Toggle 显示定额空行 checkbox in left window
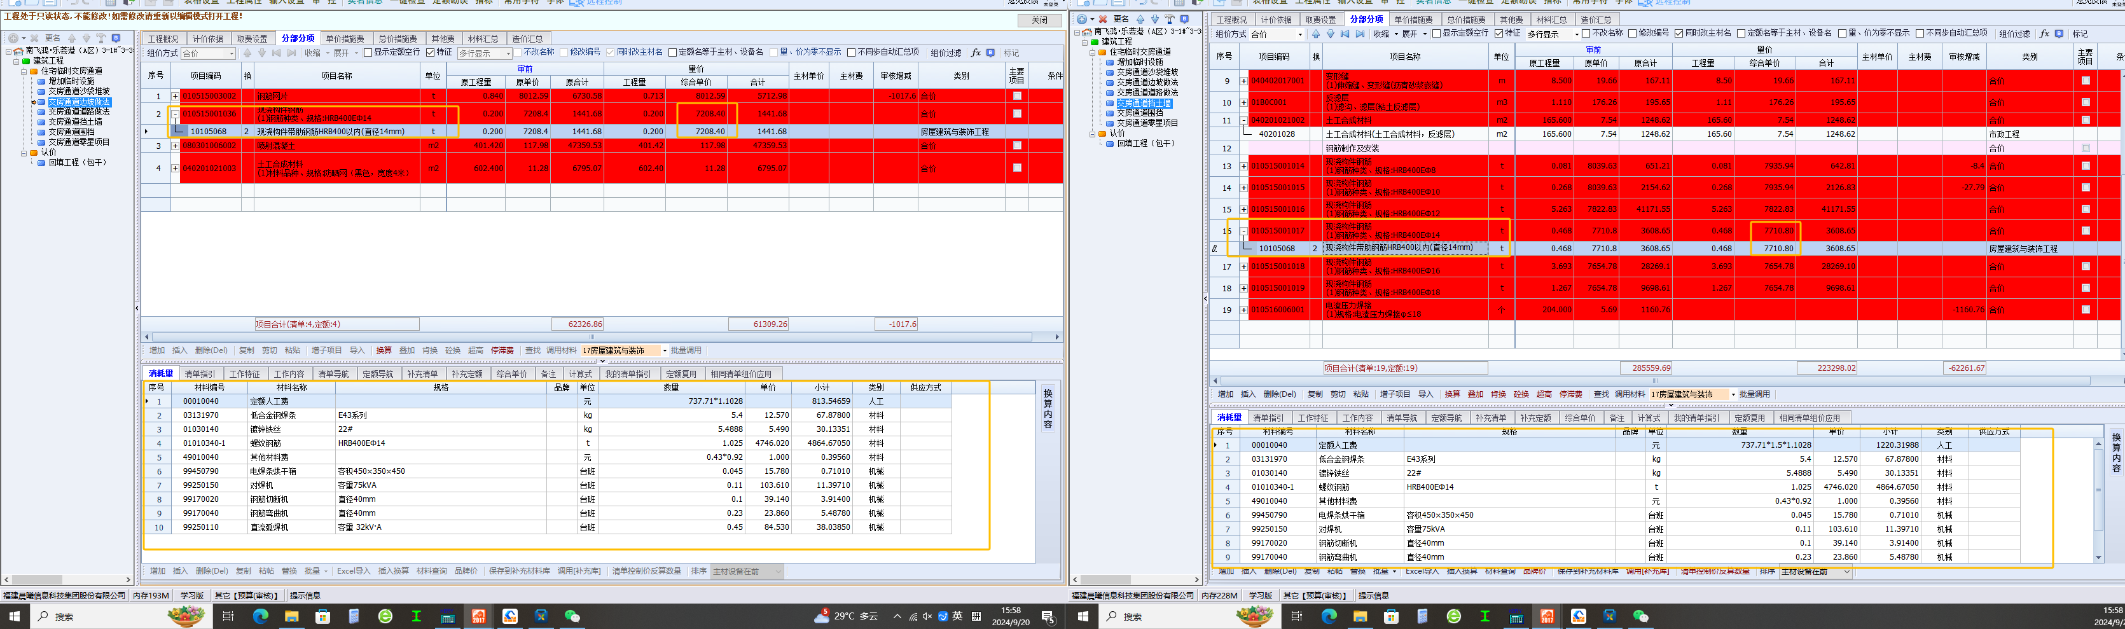This screenshot has height=629, width=2125. (368, 53)
